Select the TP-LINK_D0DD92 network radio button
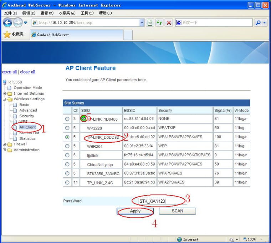 tap(67, 137)
